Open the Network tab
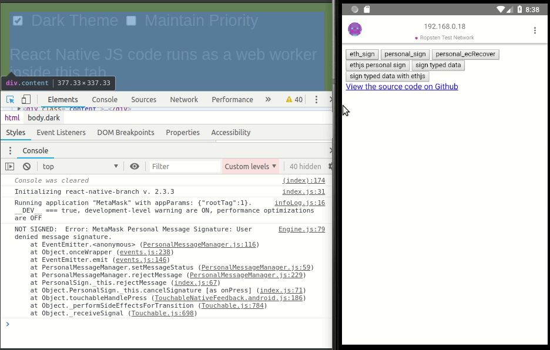Viewport: 550px width, 350px height. [184, 100]
